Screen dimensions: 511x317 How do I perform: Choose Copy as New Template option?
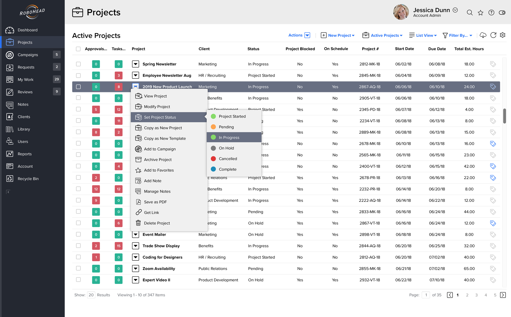point(165,138)
